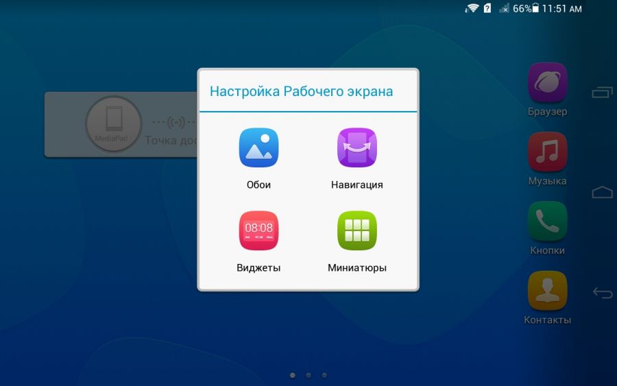Click the 11:51 AM clock

561,8
